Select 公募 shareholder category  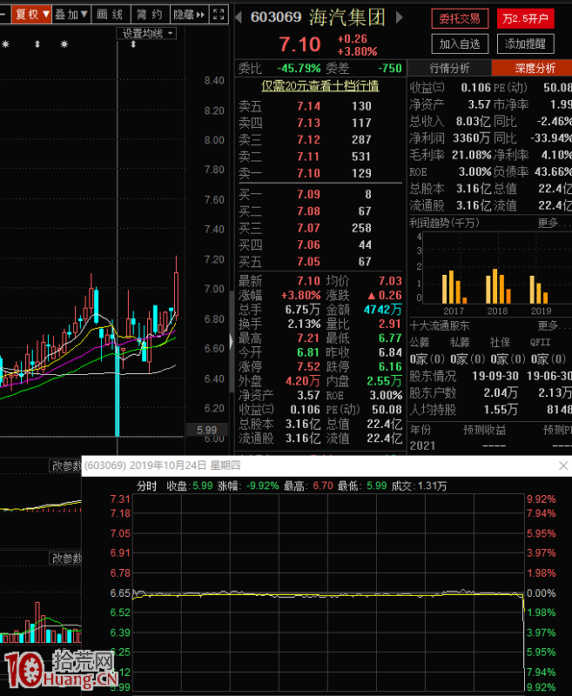coord(420,342)
